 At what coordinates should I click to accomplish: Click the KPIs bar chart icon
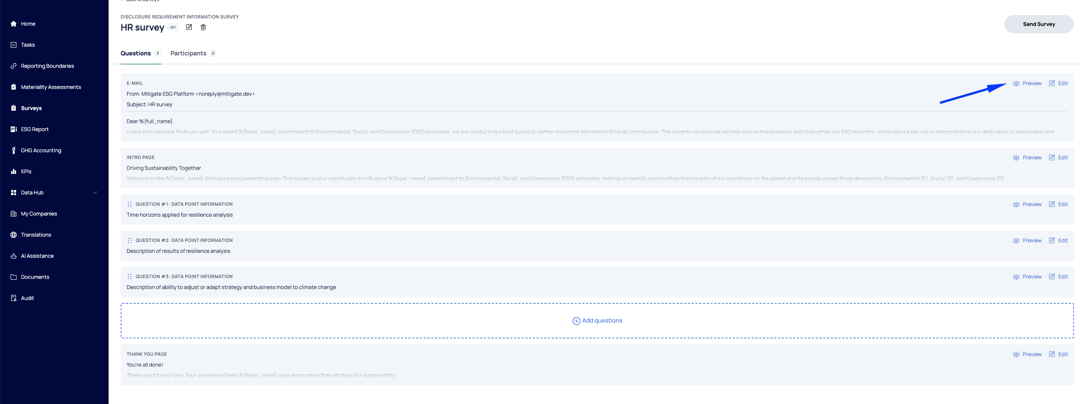pyautogui.click(x=14, y=171)
